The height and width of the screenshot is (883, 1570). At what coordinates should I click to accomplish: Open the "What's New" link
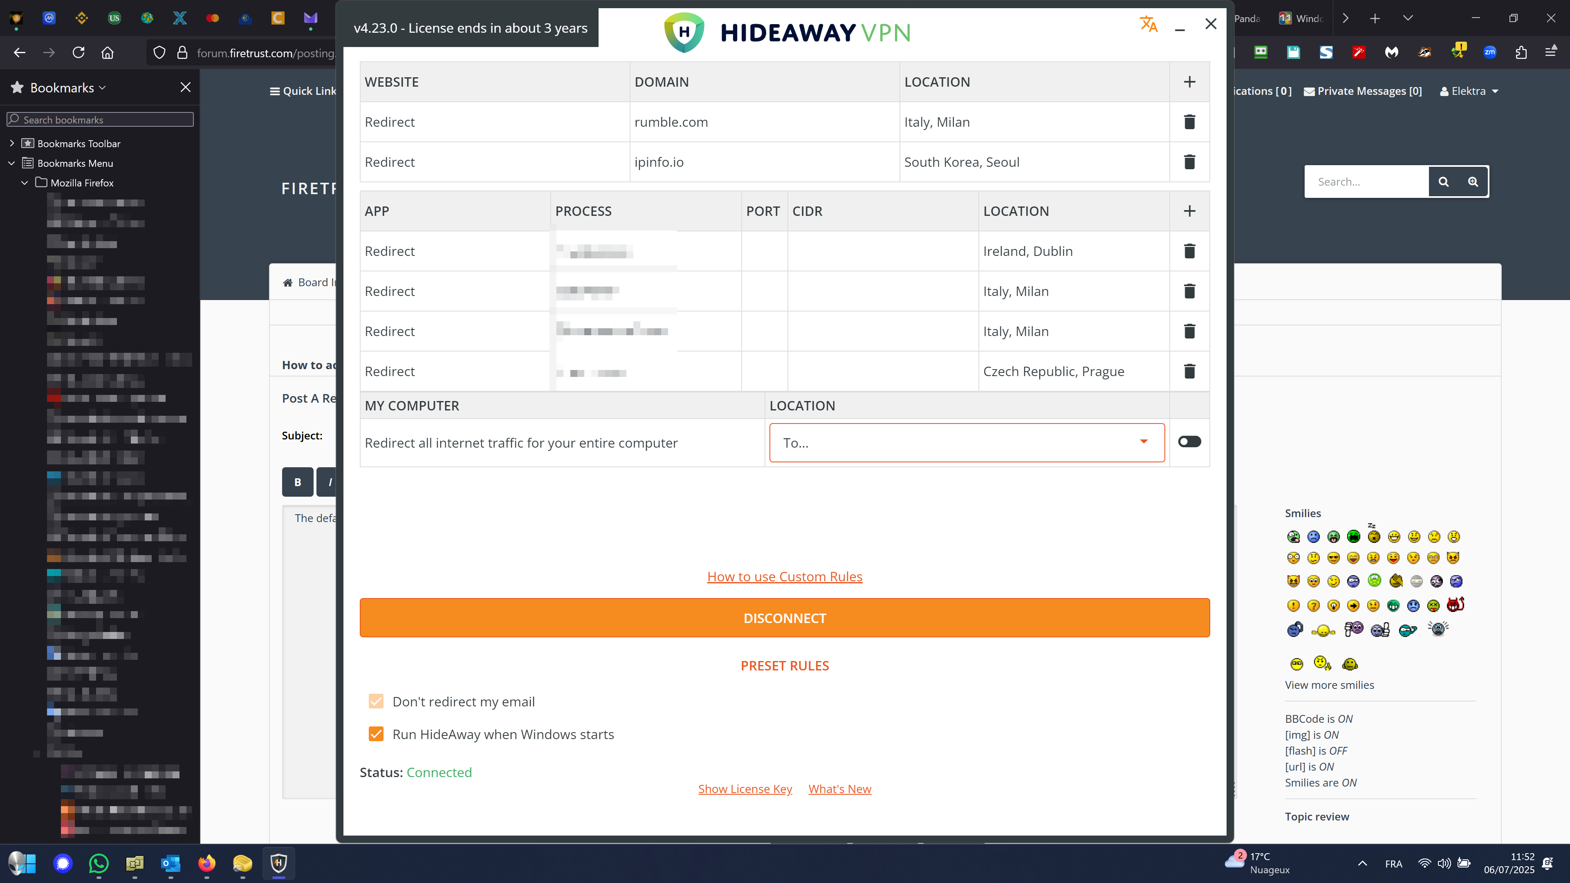(839, 789)
